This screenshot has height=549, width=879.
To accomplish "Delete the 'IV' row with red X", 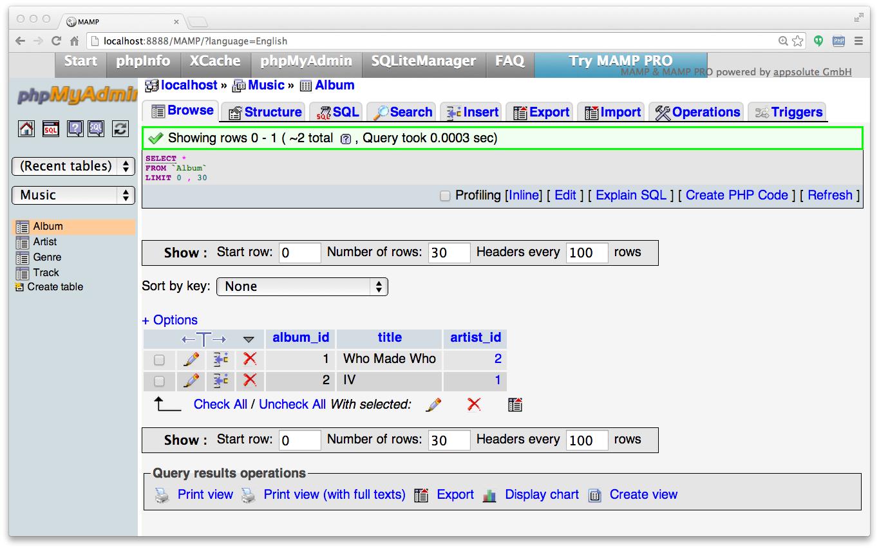I will coord(250,381).
